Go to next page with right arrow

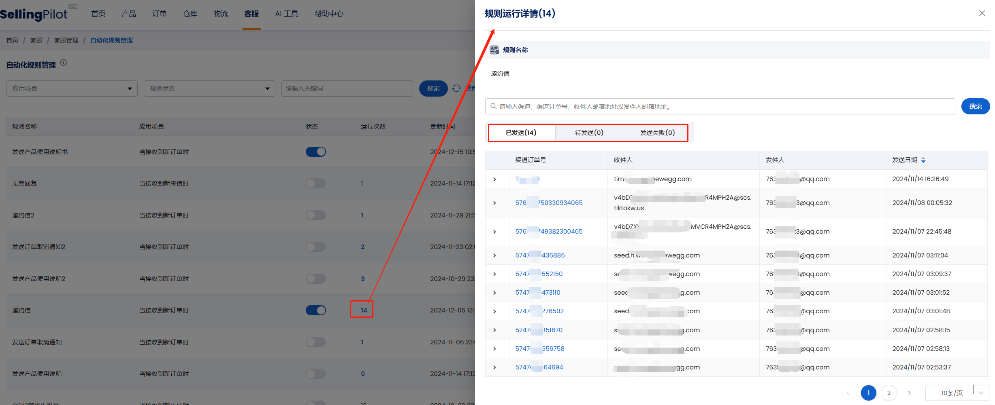(x=909, y=393)
